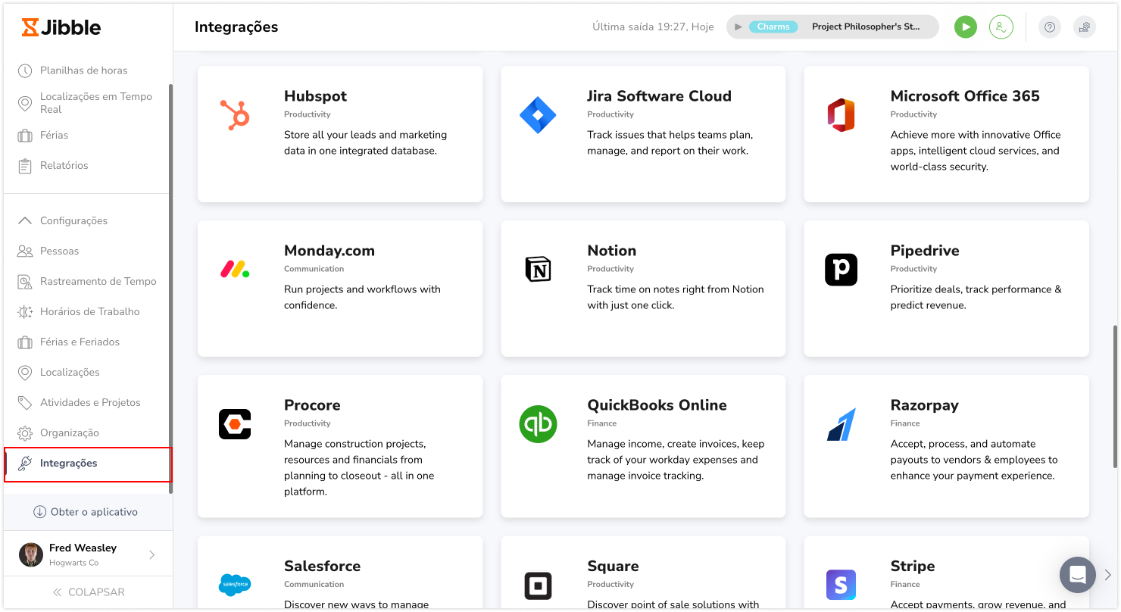Open the Pipedrive card title
This screenshot has height=612, width=1121.
pyautogui.click(x=925, y=251)
